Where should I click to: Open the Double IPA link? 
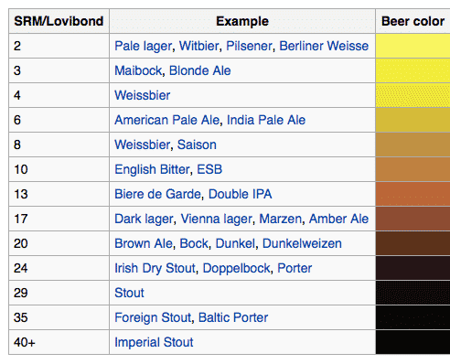click(240, 194)
